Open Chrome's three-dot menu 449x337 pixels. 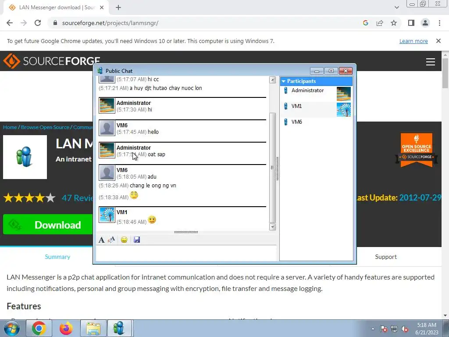click(439, 23)
